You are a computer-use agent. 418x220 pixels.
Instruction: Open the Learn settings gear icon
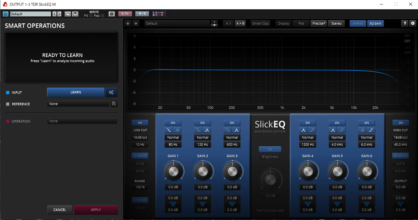point(111,93)
